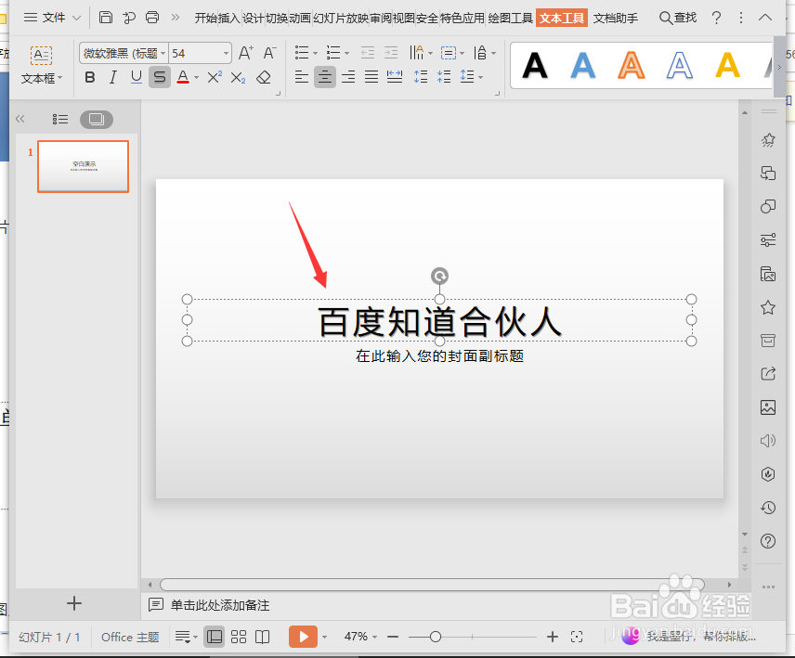Switch to the 文档助手 tab
This screenshot has height=658, width=795.
coord(616,19)
